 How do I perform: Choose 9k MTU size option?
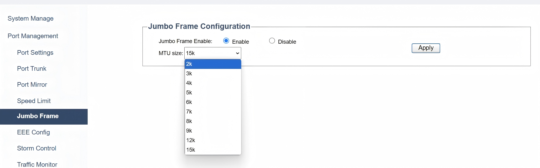[213, 131]
